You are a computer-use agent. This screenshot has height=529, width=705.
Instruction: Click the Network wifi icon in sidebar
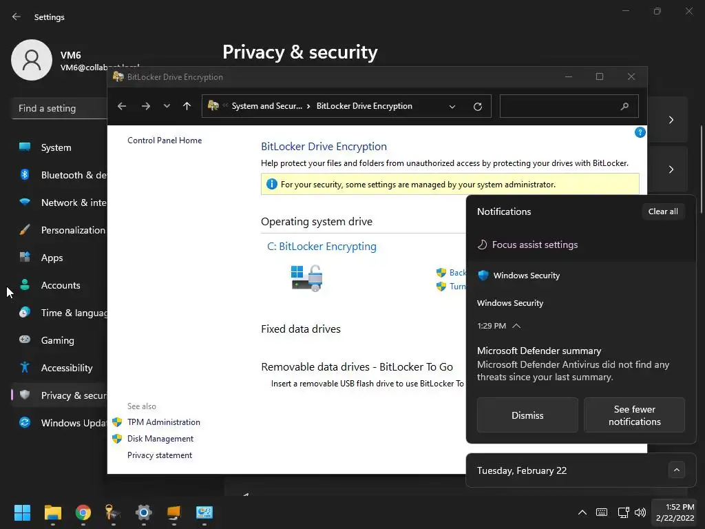coord(25,202)
